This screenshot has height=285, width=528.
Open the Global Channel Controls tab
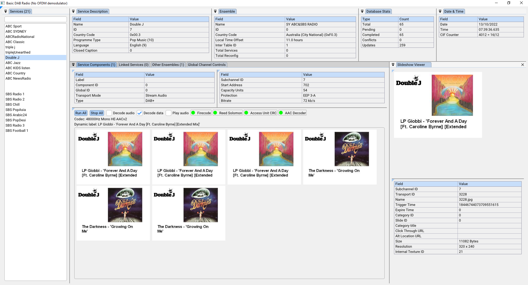click(x=207, y=65)
